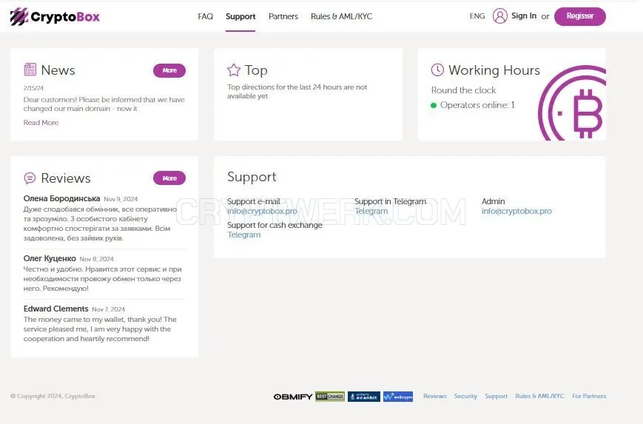
Task: Click the News newspaper icon
Action: click(x=30, y=70)
